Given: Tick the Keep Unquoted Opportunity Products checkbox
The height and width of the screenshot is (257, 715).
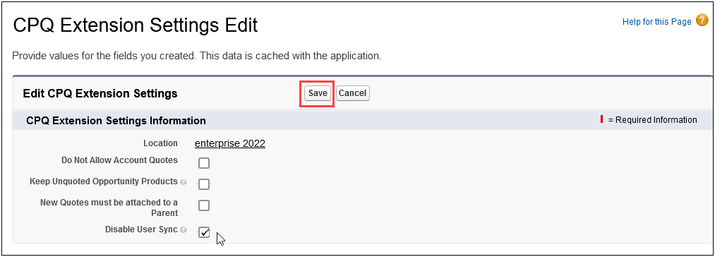Looking at the screenshot, I should tap(204, 184).
